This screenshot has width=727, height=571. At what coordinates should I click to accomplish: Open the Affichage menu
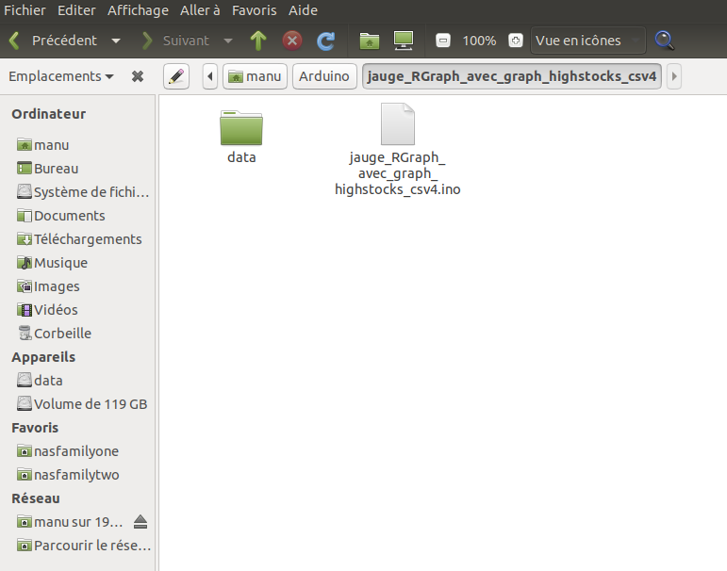coord(138,10)
